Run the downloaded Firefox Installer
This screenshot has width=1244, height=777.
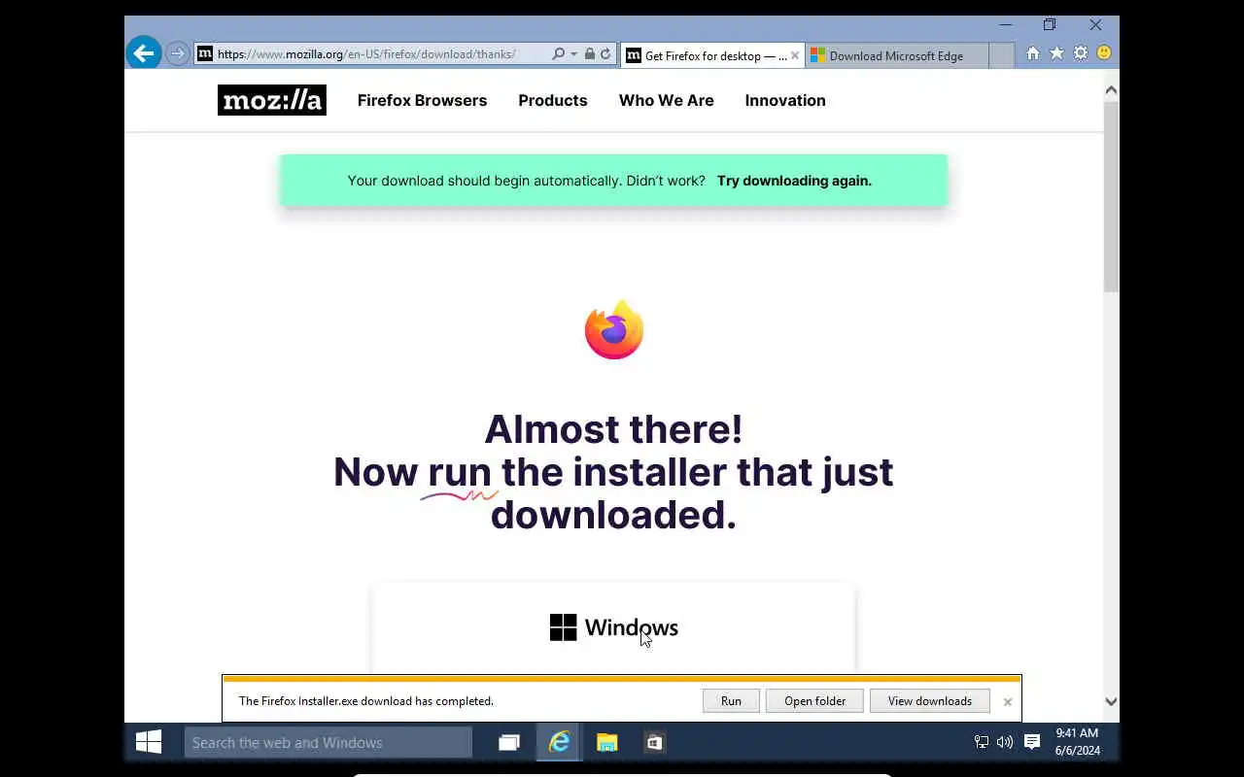[x=731, y=701]
